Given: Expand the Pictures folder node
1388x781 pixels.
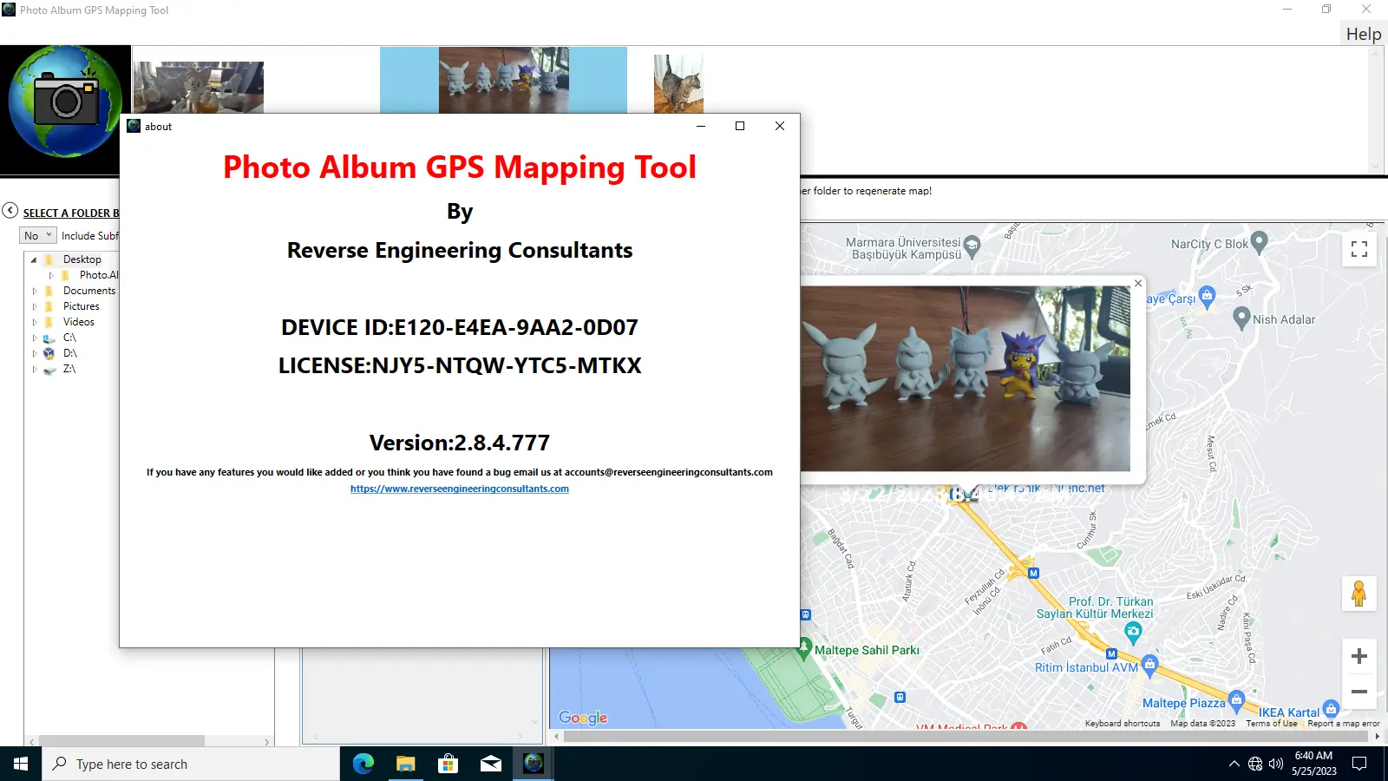Looking at the screenshot, I should (x=35, y=306).
